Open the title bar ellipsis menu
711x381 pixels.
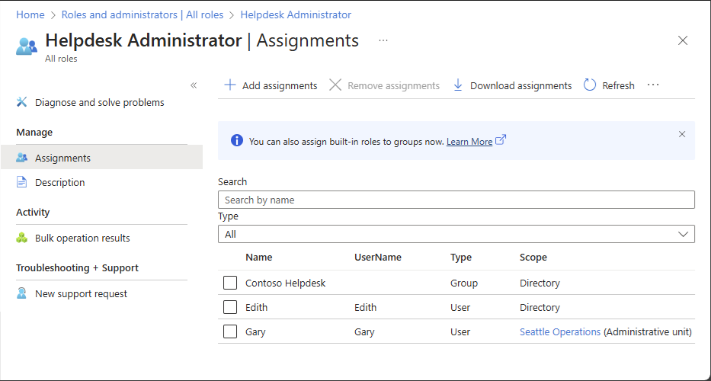pos(383,40)
